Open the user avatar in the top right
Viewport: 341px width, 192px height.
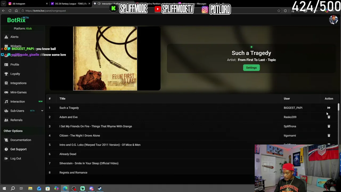[333, 20]
